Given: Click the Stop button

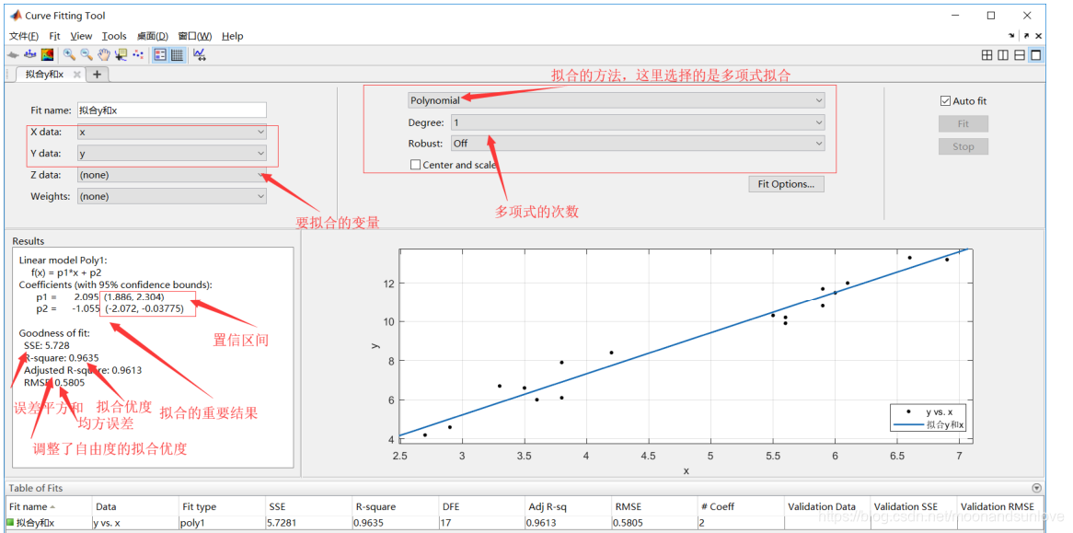Looking at the screenshot, I should 963,146.
